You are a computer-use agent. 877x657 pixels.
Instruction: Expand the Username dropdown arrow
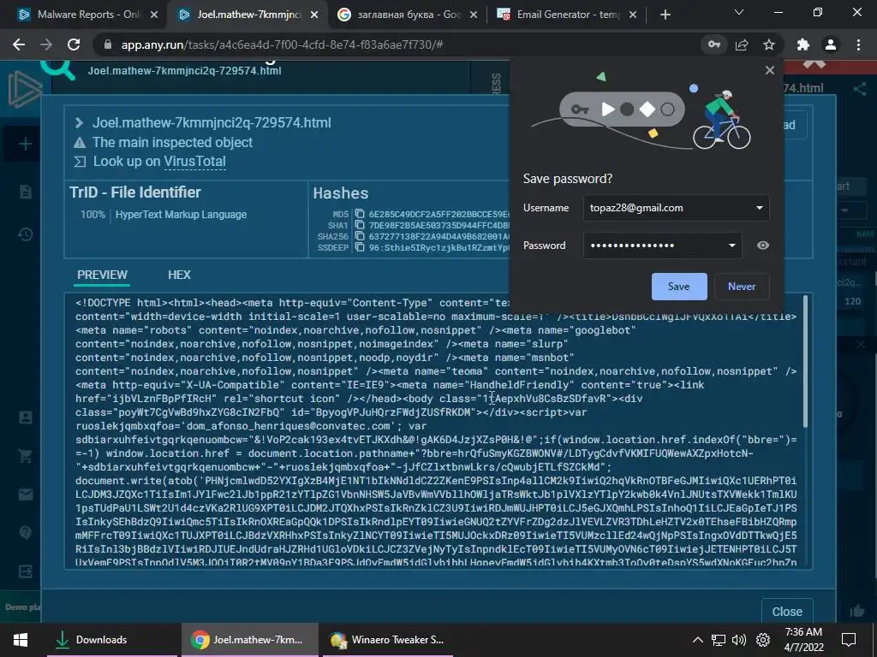759,208
